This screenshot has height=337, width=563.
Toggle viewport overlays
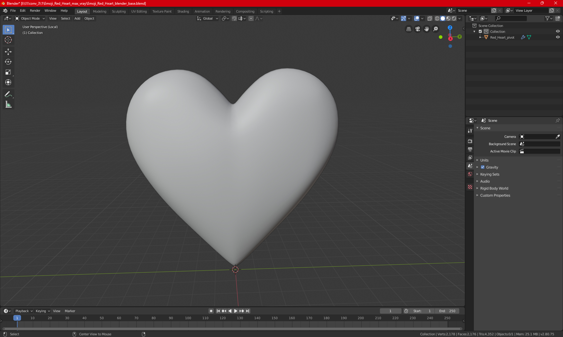point(417,18)
